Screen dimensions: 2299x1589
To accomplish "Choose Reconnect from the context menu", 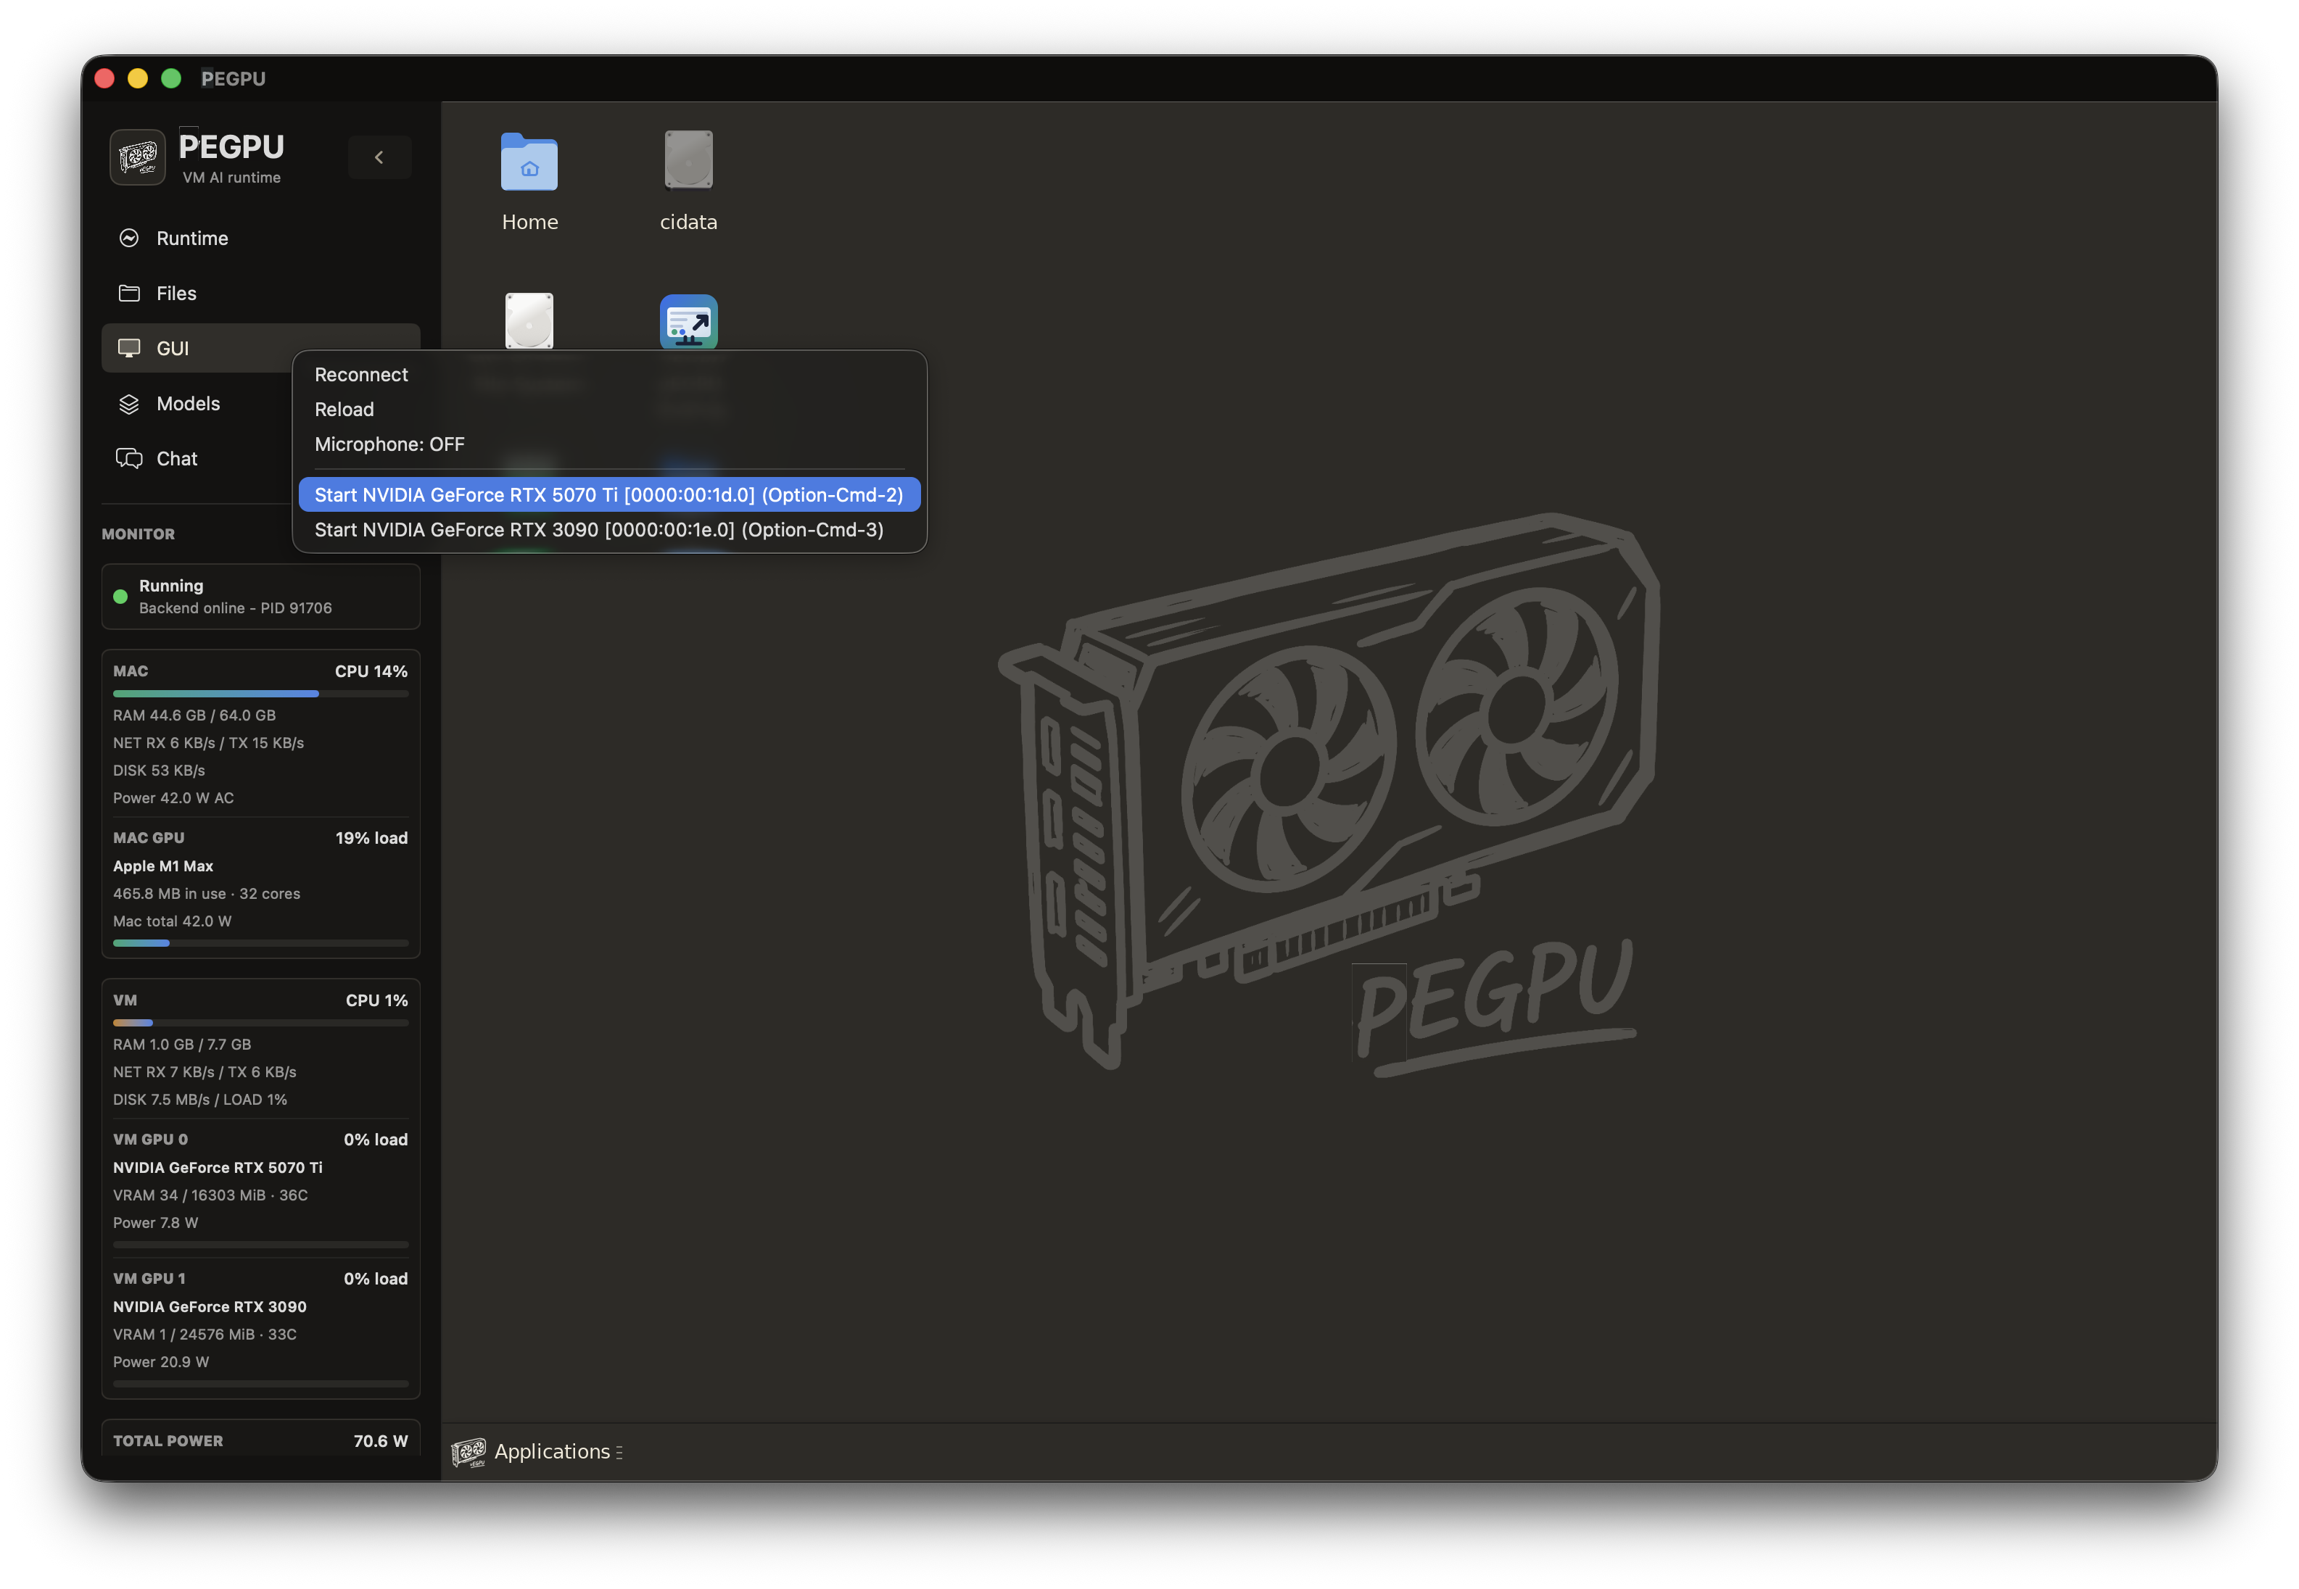I will tap(610, 374).
